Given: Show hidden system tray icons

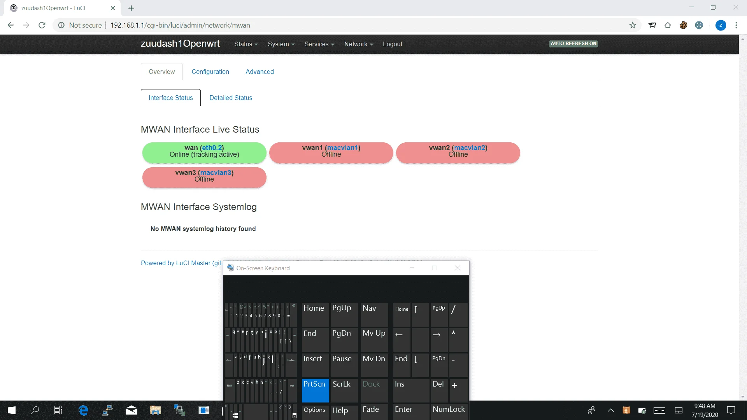Looking at the screenshot, I should [x=611, y=410].
